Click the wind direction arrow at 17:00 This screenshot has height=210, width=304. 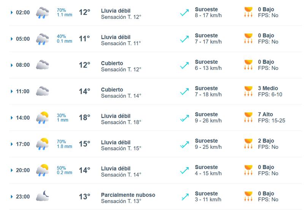pyautogui.click(x=185, y=144)
